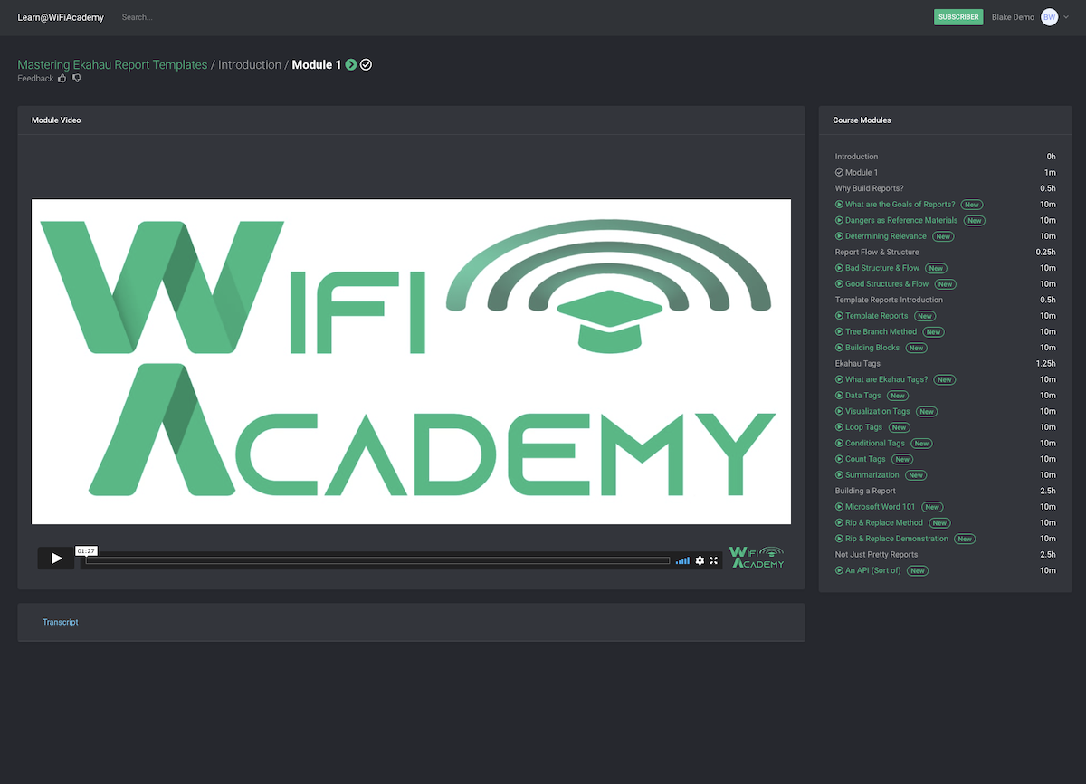This screenshot has height=784, width=1086.
Task: Click the New badge next to Summarization
Action: 916,475
